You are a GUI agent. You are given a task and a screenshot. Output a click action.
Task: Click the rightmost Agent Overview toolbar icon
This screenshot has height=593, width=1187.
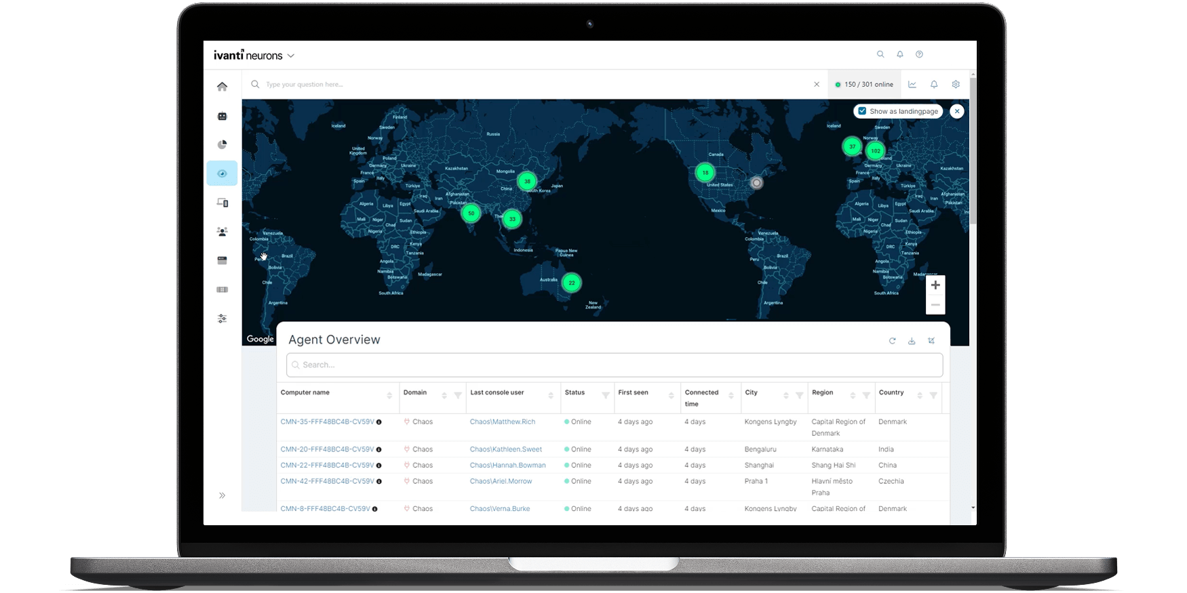pyautogui.click(x=931, y=341)
